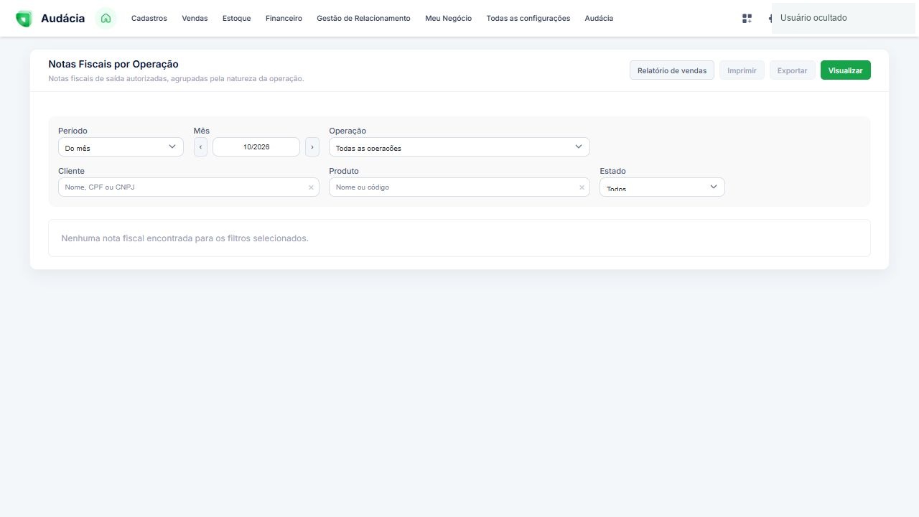Open the apps grid shortcut icon
The image size is (919, 517).
(x=747, y=19)
